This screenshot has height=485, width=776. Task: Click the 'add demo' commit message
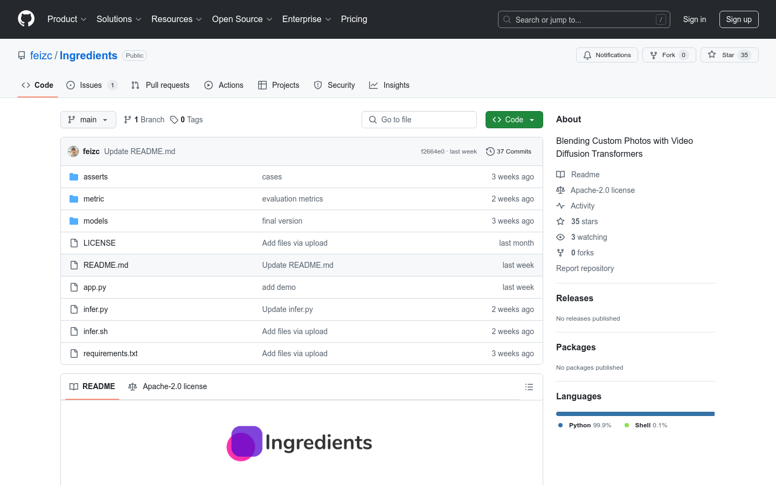pyautogui.click(x=279, y=287)
